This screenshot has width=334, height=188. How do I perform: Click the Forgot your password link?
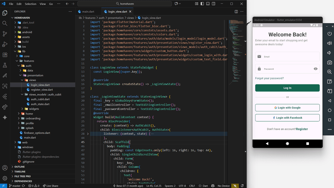tap(269, 78)
